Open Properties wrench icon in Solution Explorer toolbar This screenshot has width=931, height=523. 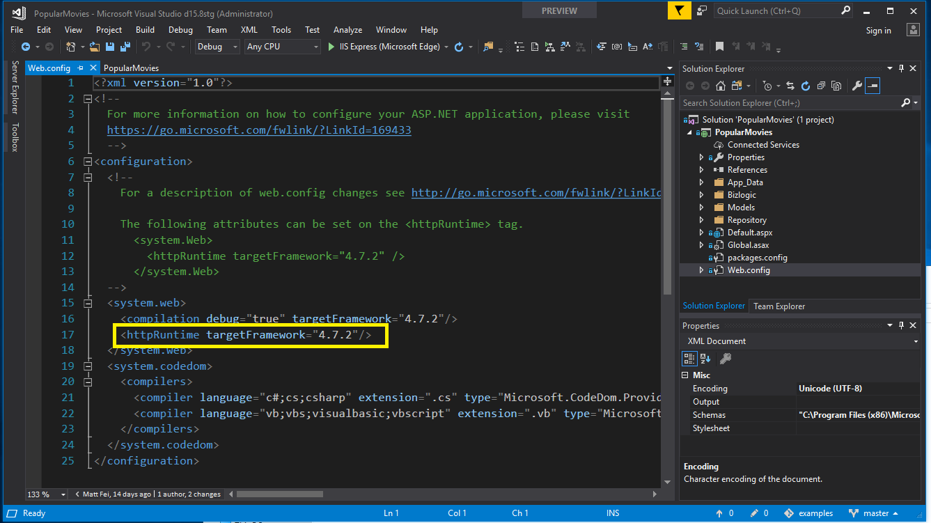(856, 86)
